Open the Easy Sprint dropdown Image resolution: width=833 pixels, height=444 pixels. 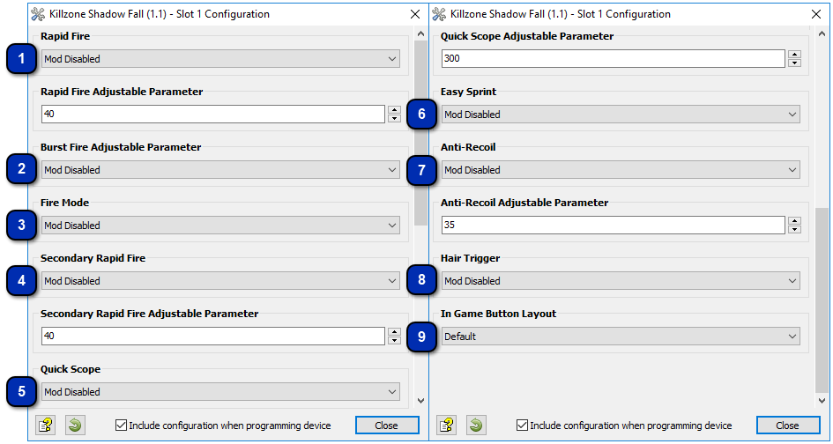click(x=621, y=115)
